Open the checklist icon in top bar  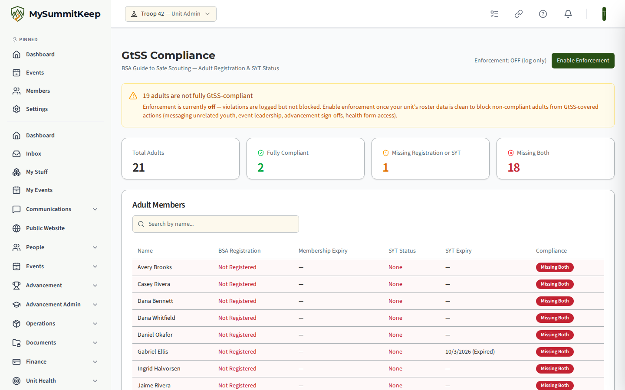point(494,14)
